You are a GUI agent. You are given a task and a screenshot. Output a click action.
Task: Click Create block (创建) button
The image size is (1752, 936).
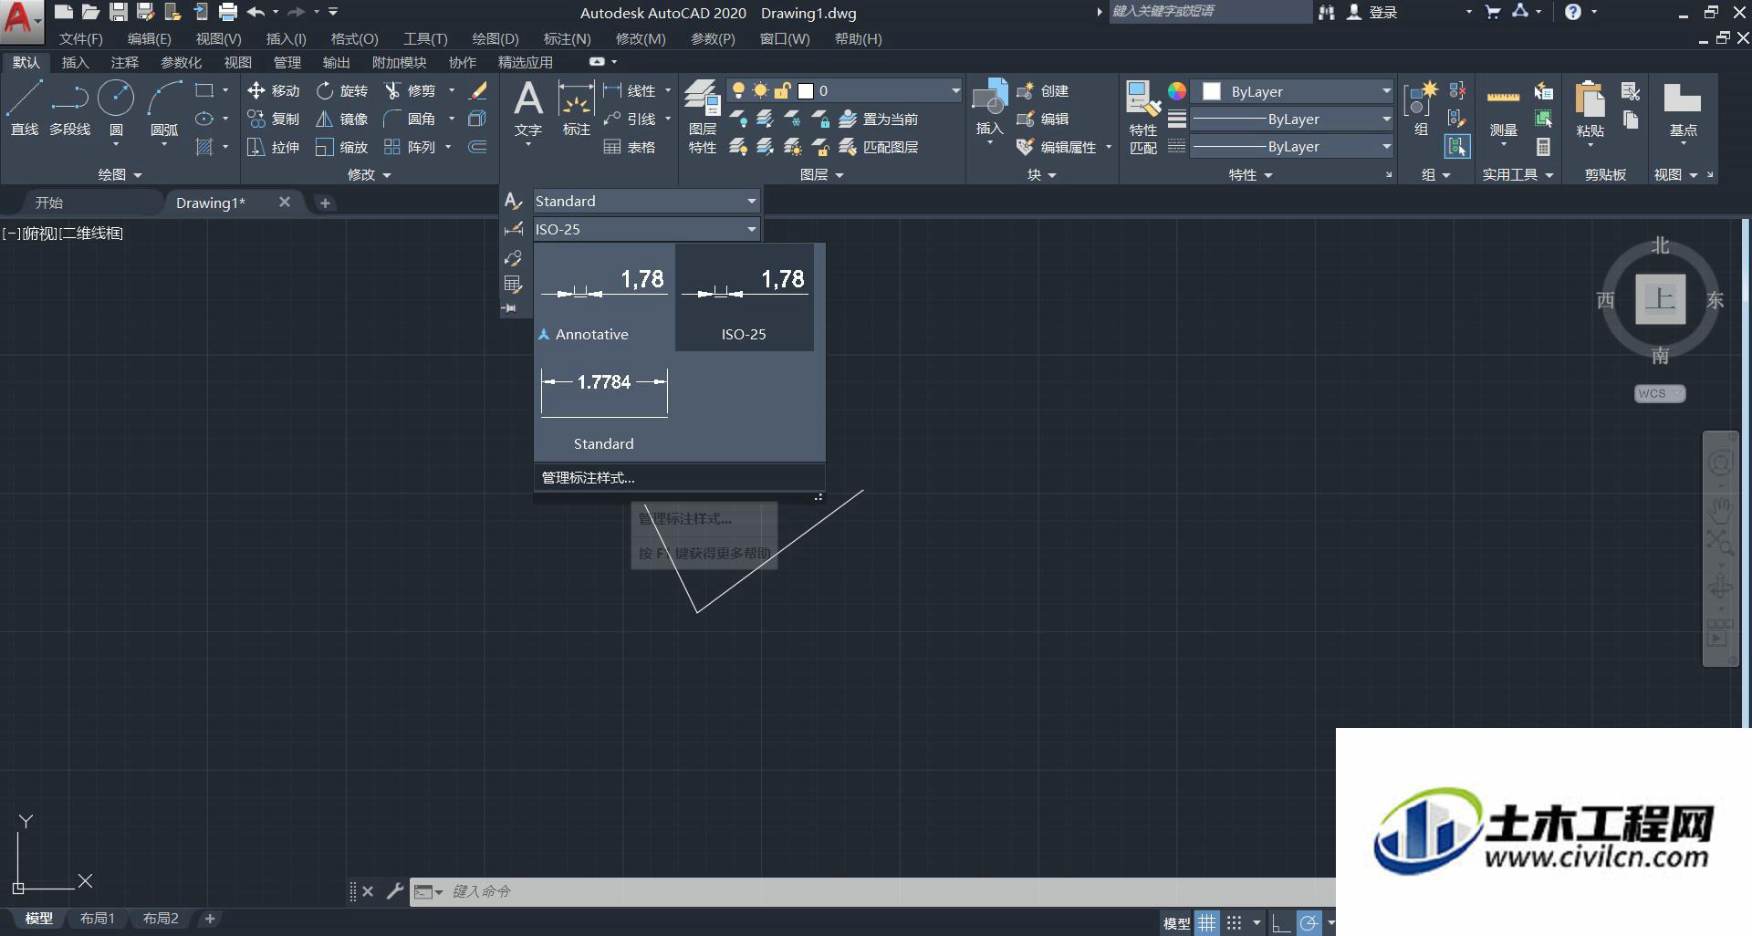[x=1043, y=90]
